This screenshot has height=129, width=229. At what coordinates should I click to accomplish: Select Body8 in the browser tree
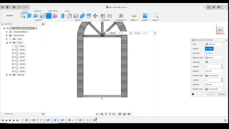point(22,71)
